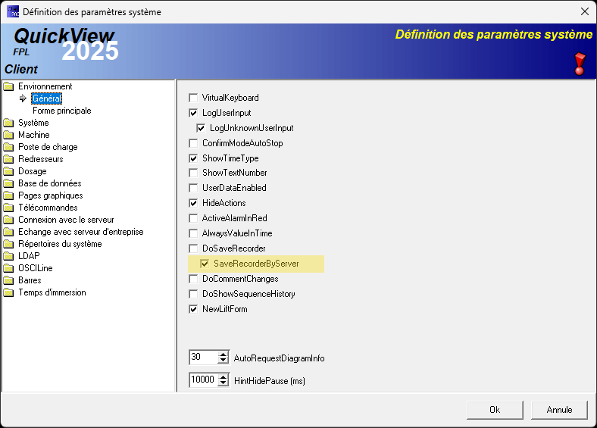The image size is (597, 428).
Task: Enable DoShowSequenceHistory checkbox
Action: 193,294
